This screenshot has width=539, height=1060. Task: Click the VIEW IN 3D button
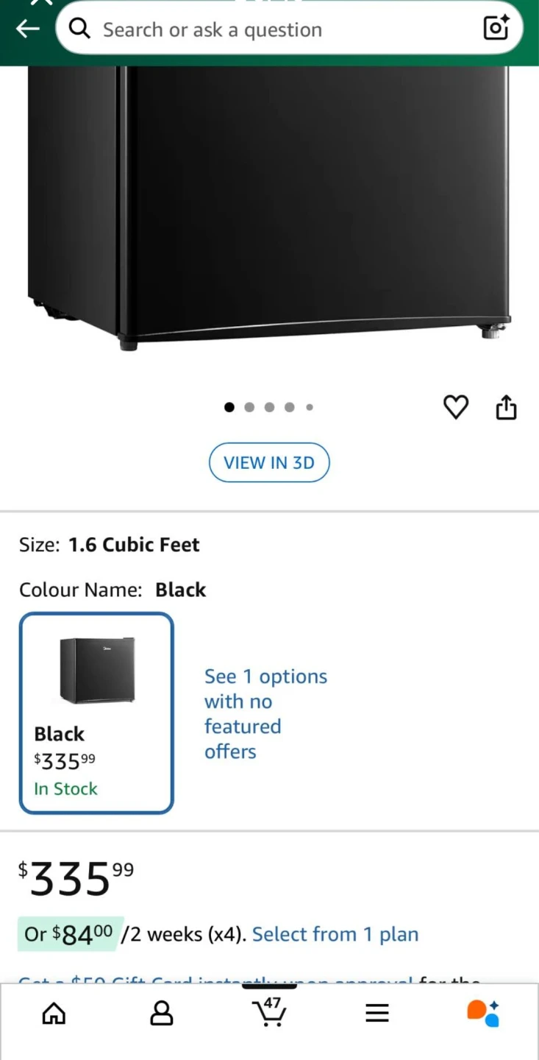(x=269, y=462)
